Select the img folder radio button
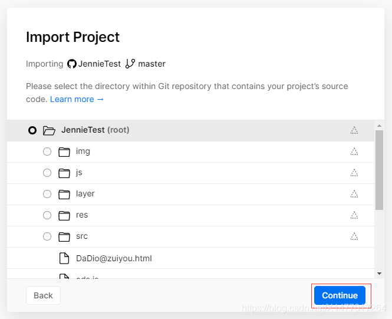392x319 pixels. coord(47,152)
